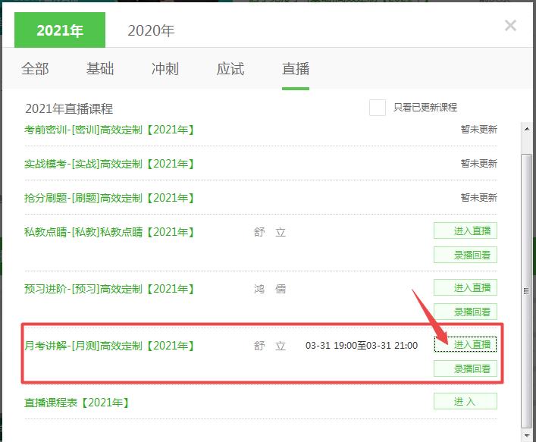Switch to the 基础 category tab
Viewport: 536px width, 442px height.
coord(100,69)
